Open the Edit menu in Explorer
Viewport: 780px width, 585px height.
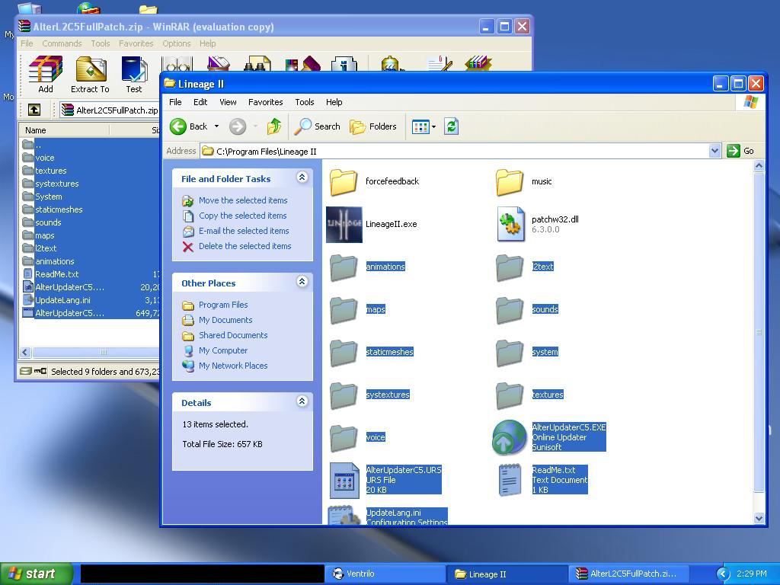[200, 102]
